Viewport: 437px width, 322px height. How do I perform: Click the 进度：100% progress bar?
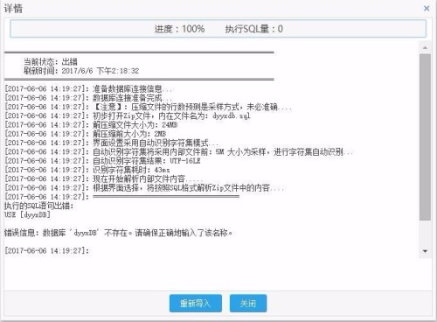click(218, 29)
